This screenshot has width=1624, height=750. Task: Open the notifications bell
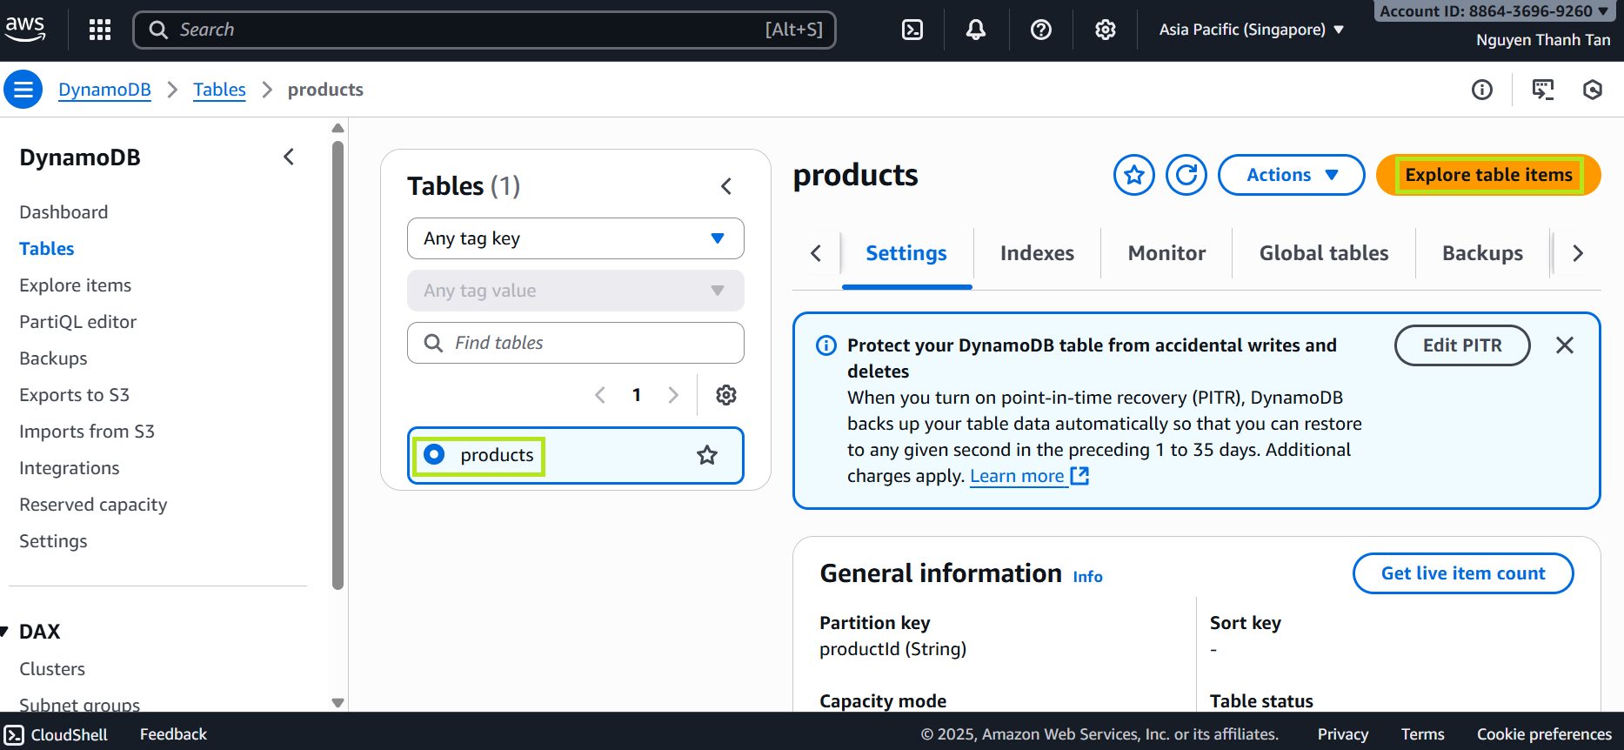click(976, 30)
